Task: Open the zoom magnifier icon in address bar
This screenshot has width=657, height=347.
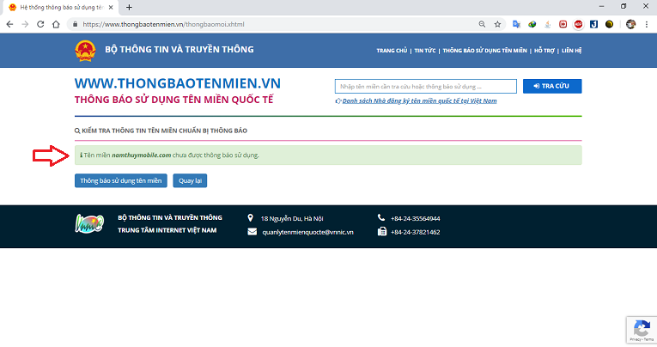Action: (x=483, y=24)
